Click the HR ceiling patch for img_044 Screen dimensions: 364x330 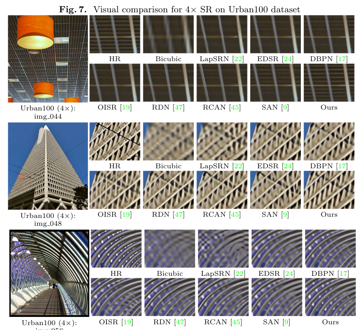[x=115, y=34]
